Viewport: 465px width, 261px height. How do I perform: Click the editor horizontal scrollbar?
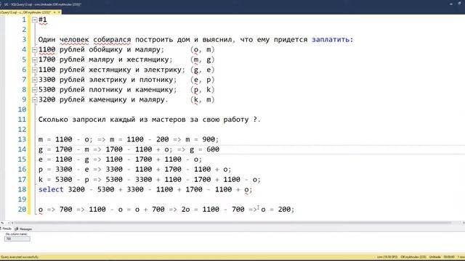point(232,223)
